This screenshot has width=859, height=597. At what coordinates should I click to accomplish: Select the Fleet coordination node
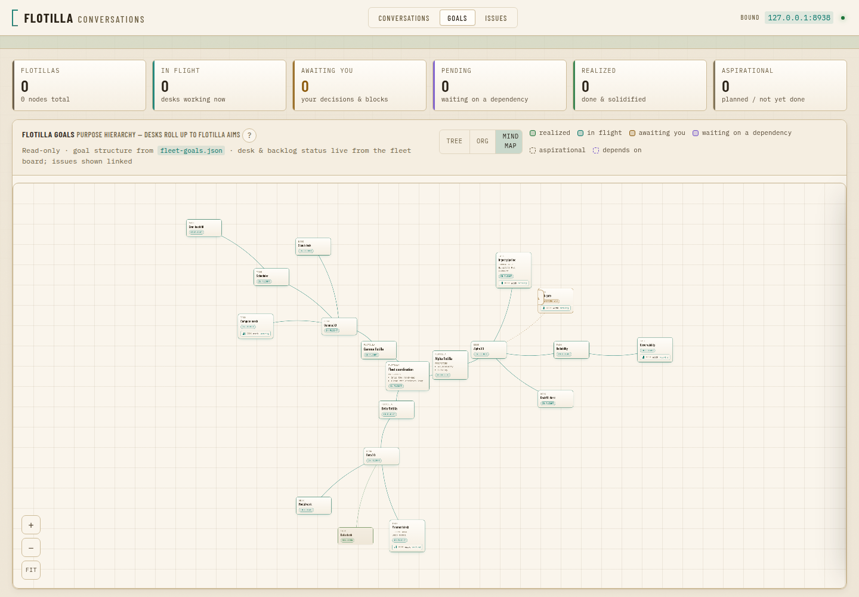(407, 376)
